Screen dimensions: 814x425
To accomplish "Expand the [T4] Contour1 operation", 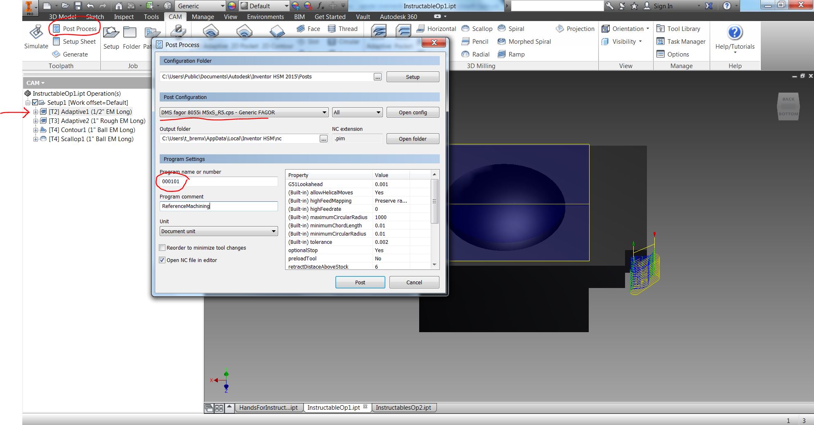I will pos(36,130).
